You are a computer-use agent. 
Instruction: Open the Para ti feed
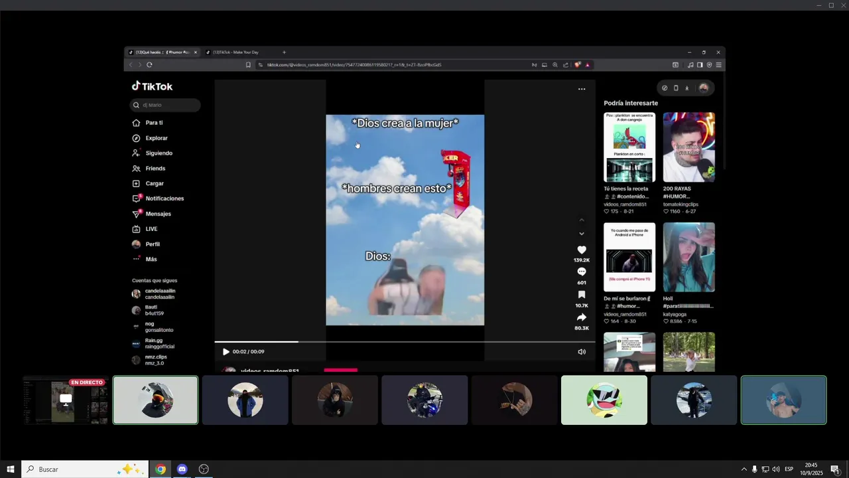pos(147,123)
